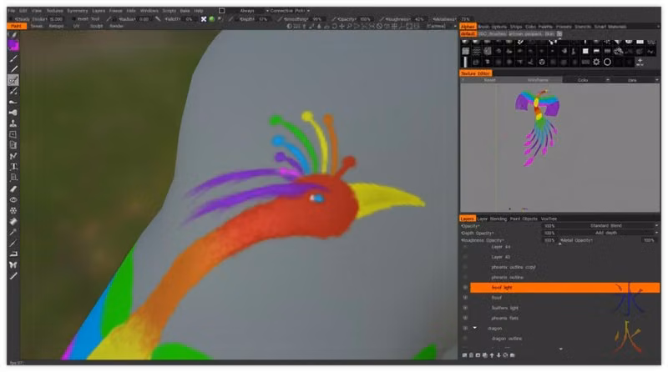Click the green sphere icon in top toolbar
668x372 pixels.
[x=212, y=19]
